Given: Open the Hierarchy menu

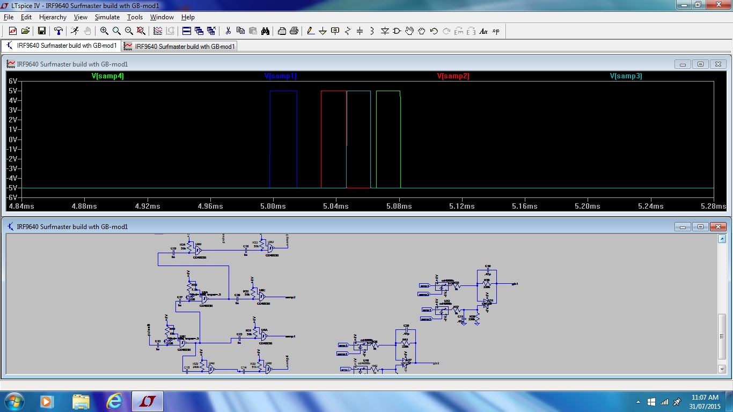Looking at the screenshot, I should tap(53, 17).
